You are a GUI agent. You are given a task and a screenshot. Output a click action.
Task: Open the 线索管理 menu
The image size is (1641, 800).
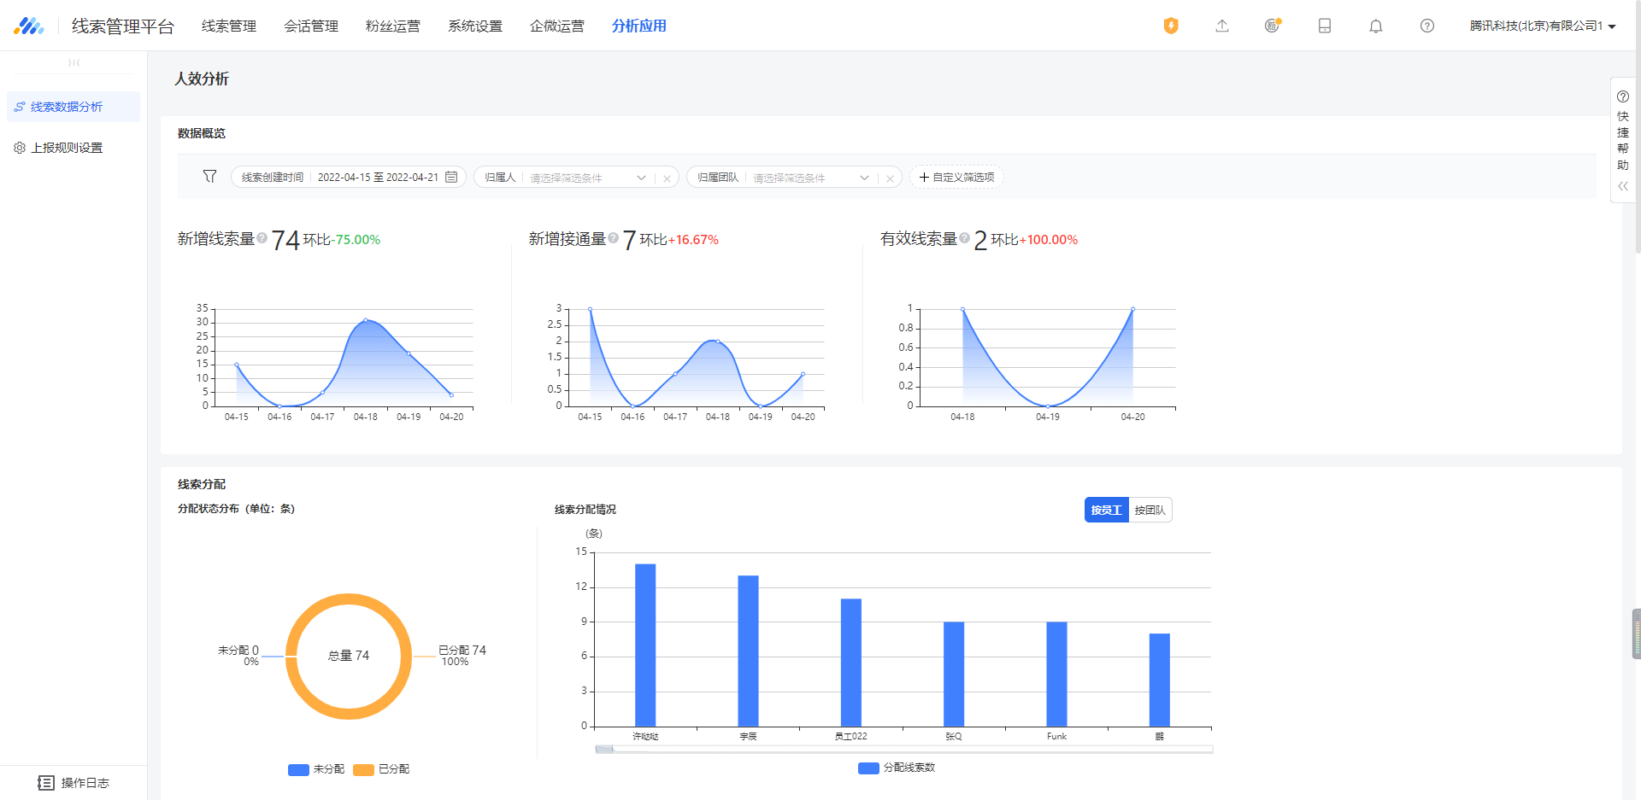coord(229,26)
